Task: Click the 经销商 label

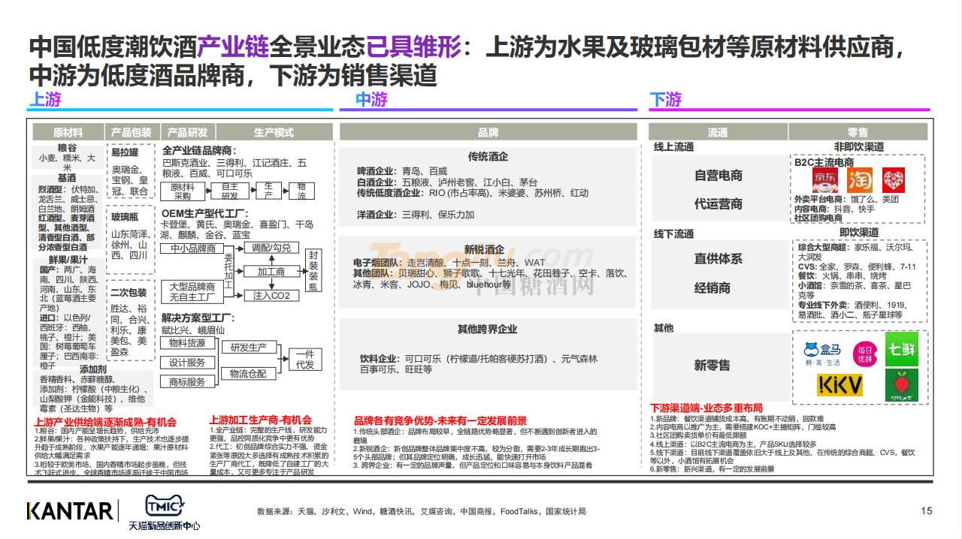Action: [712, 288]
